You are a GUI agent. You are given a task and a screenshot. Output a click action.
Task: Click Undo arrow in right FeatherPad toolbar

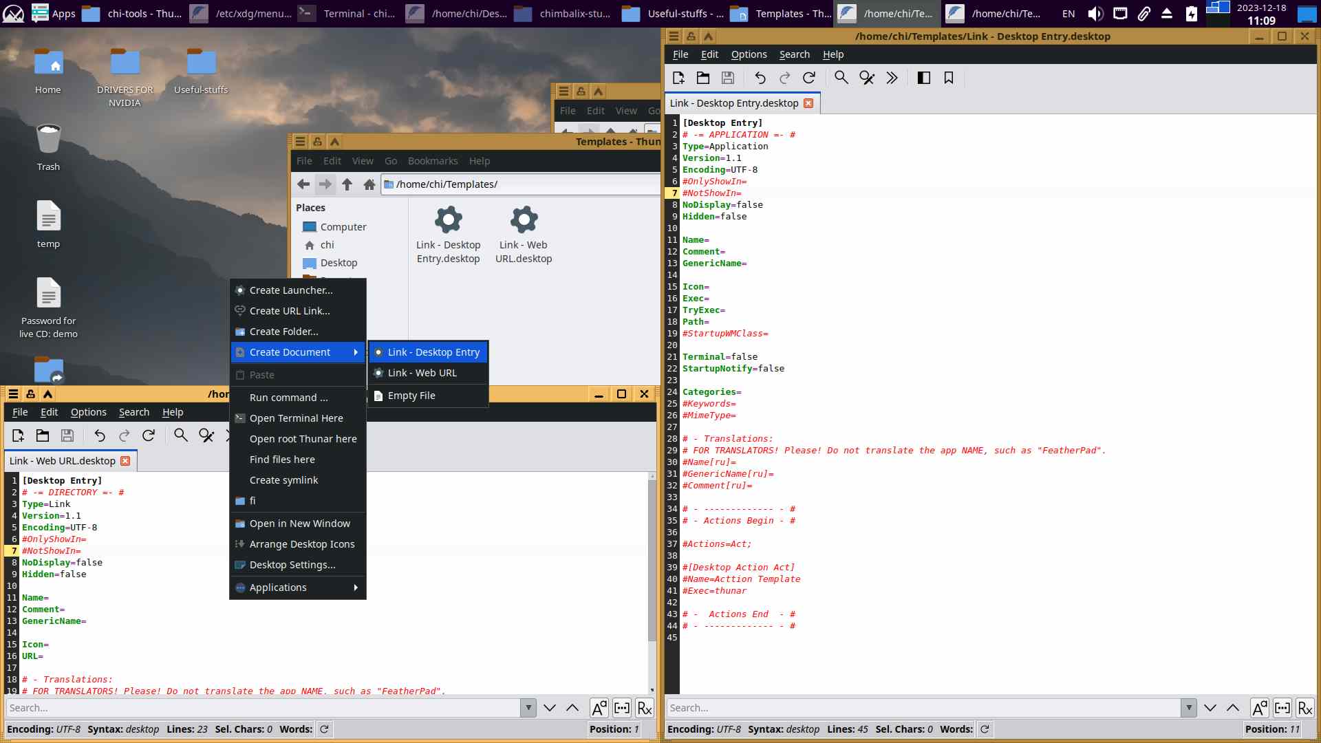click(x=760, y=78)
